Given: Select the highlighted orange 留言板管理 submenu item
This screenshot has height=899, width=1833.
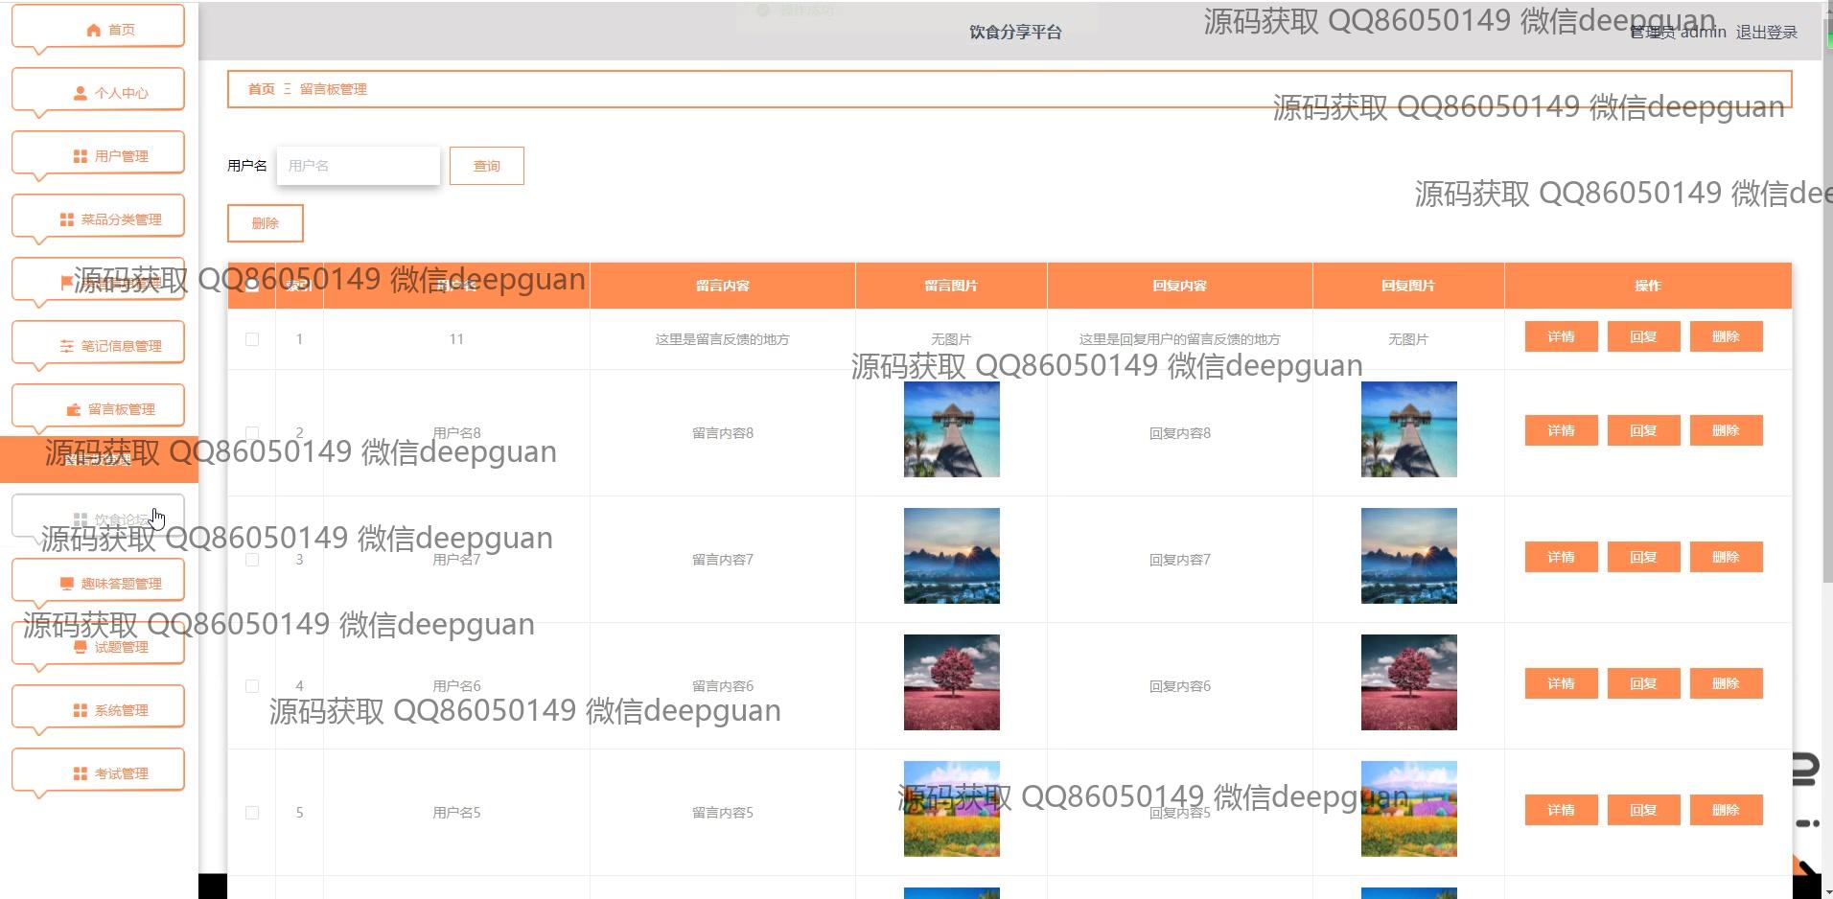Looking at the screenshot, I should coord(99,459).
